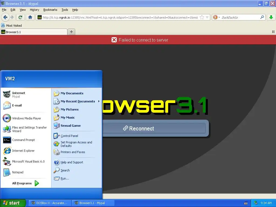This screenshot has width=276, height=207.
Task: Select the Browser3.1 tab
Action: click(x=34, y=32)
